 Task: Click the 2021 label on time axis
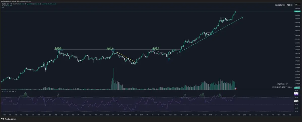point(73,115)
